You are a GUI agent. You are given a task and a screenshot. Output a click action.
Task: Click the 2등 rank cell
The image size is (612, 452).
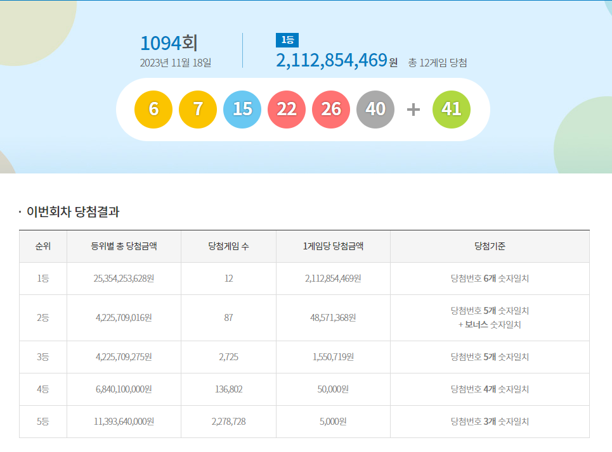(43, 318)
